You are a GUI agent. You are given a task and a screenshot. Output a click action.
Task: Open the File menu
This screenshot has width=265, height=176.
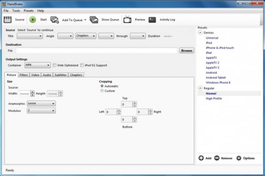click(x=6, y=11)
